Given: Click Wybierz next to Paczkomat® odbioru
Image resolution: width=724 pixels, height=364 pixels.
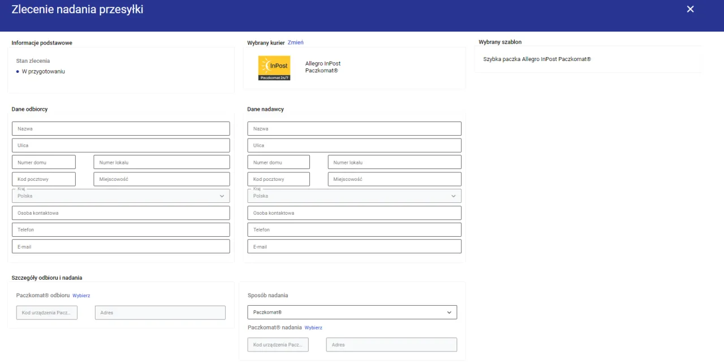Looking at the screenshot, I should point(81,295).
